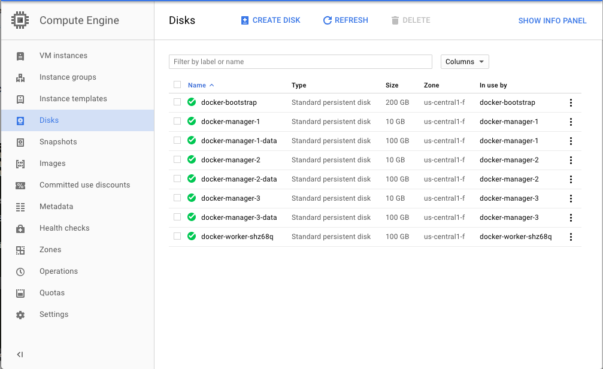Click the VM instances sidebar icon
The width and height of the screenshot is (603, 369).
[20, 56]
